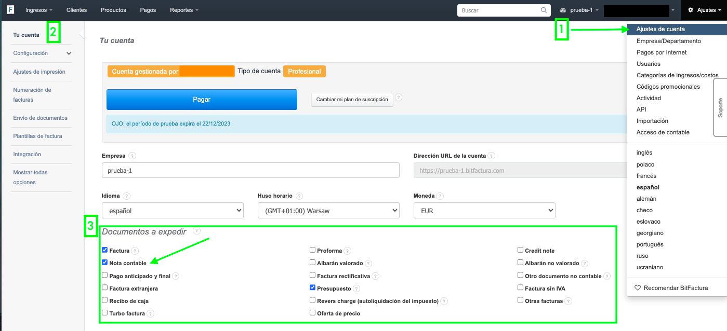Open the Ingresos menu

coord(38,10)
